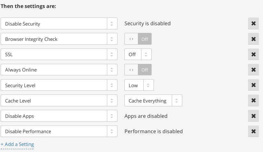Viewport: 263px width, 152px height.
Task: Remove the Disable Security setting row
Action: pyautogui.click(x=253, y=24)
